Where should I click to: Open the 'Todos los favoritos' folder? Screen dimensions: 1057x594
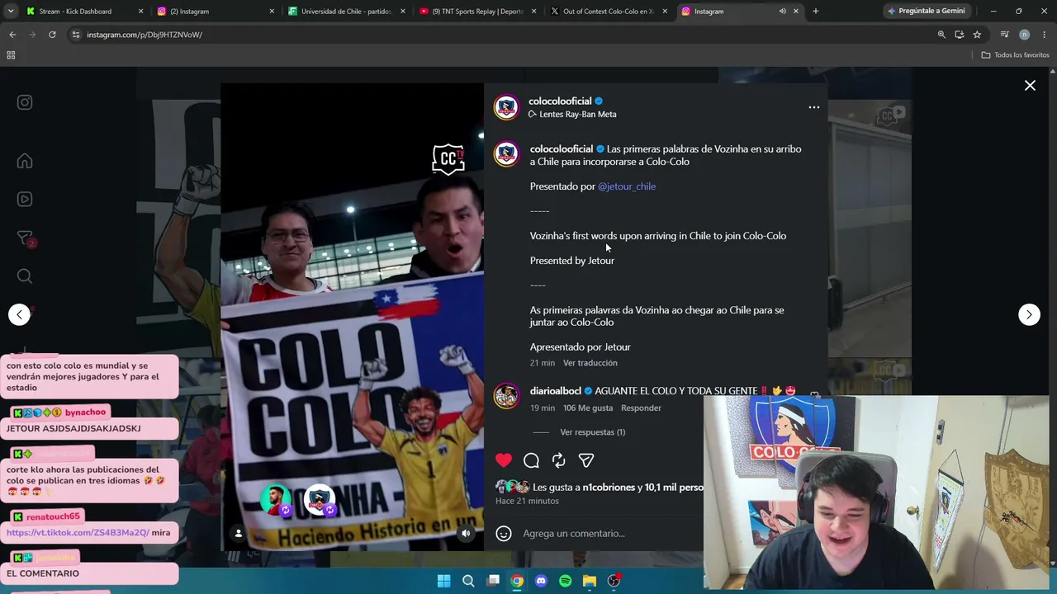coord(1015,55)
